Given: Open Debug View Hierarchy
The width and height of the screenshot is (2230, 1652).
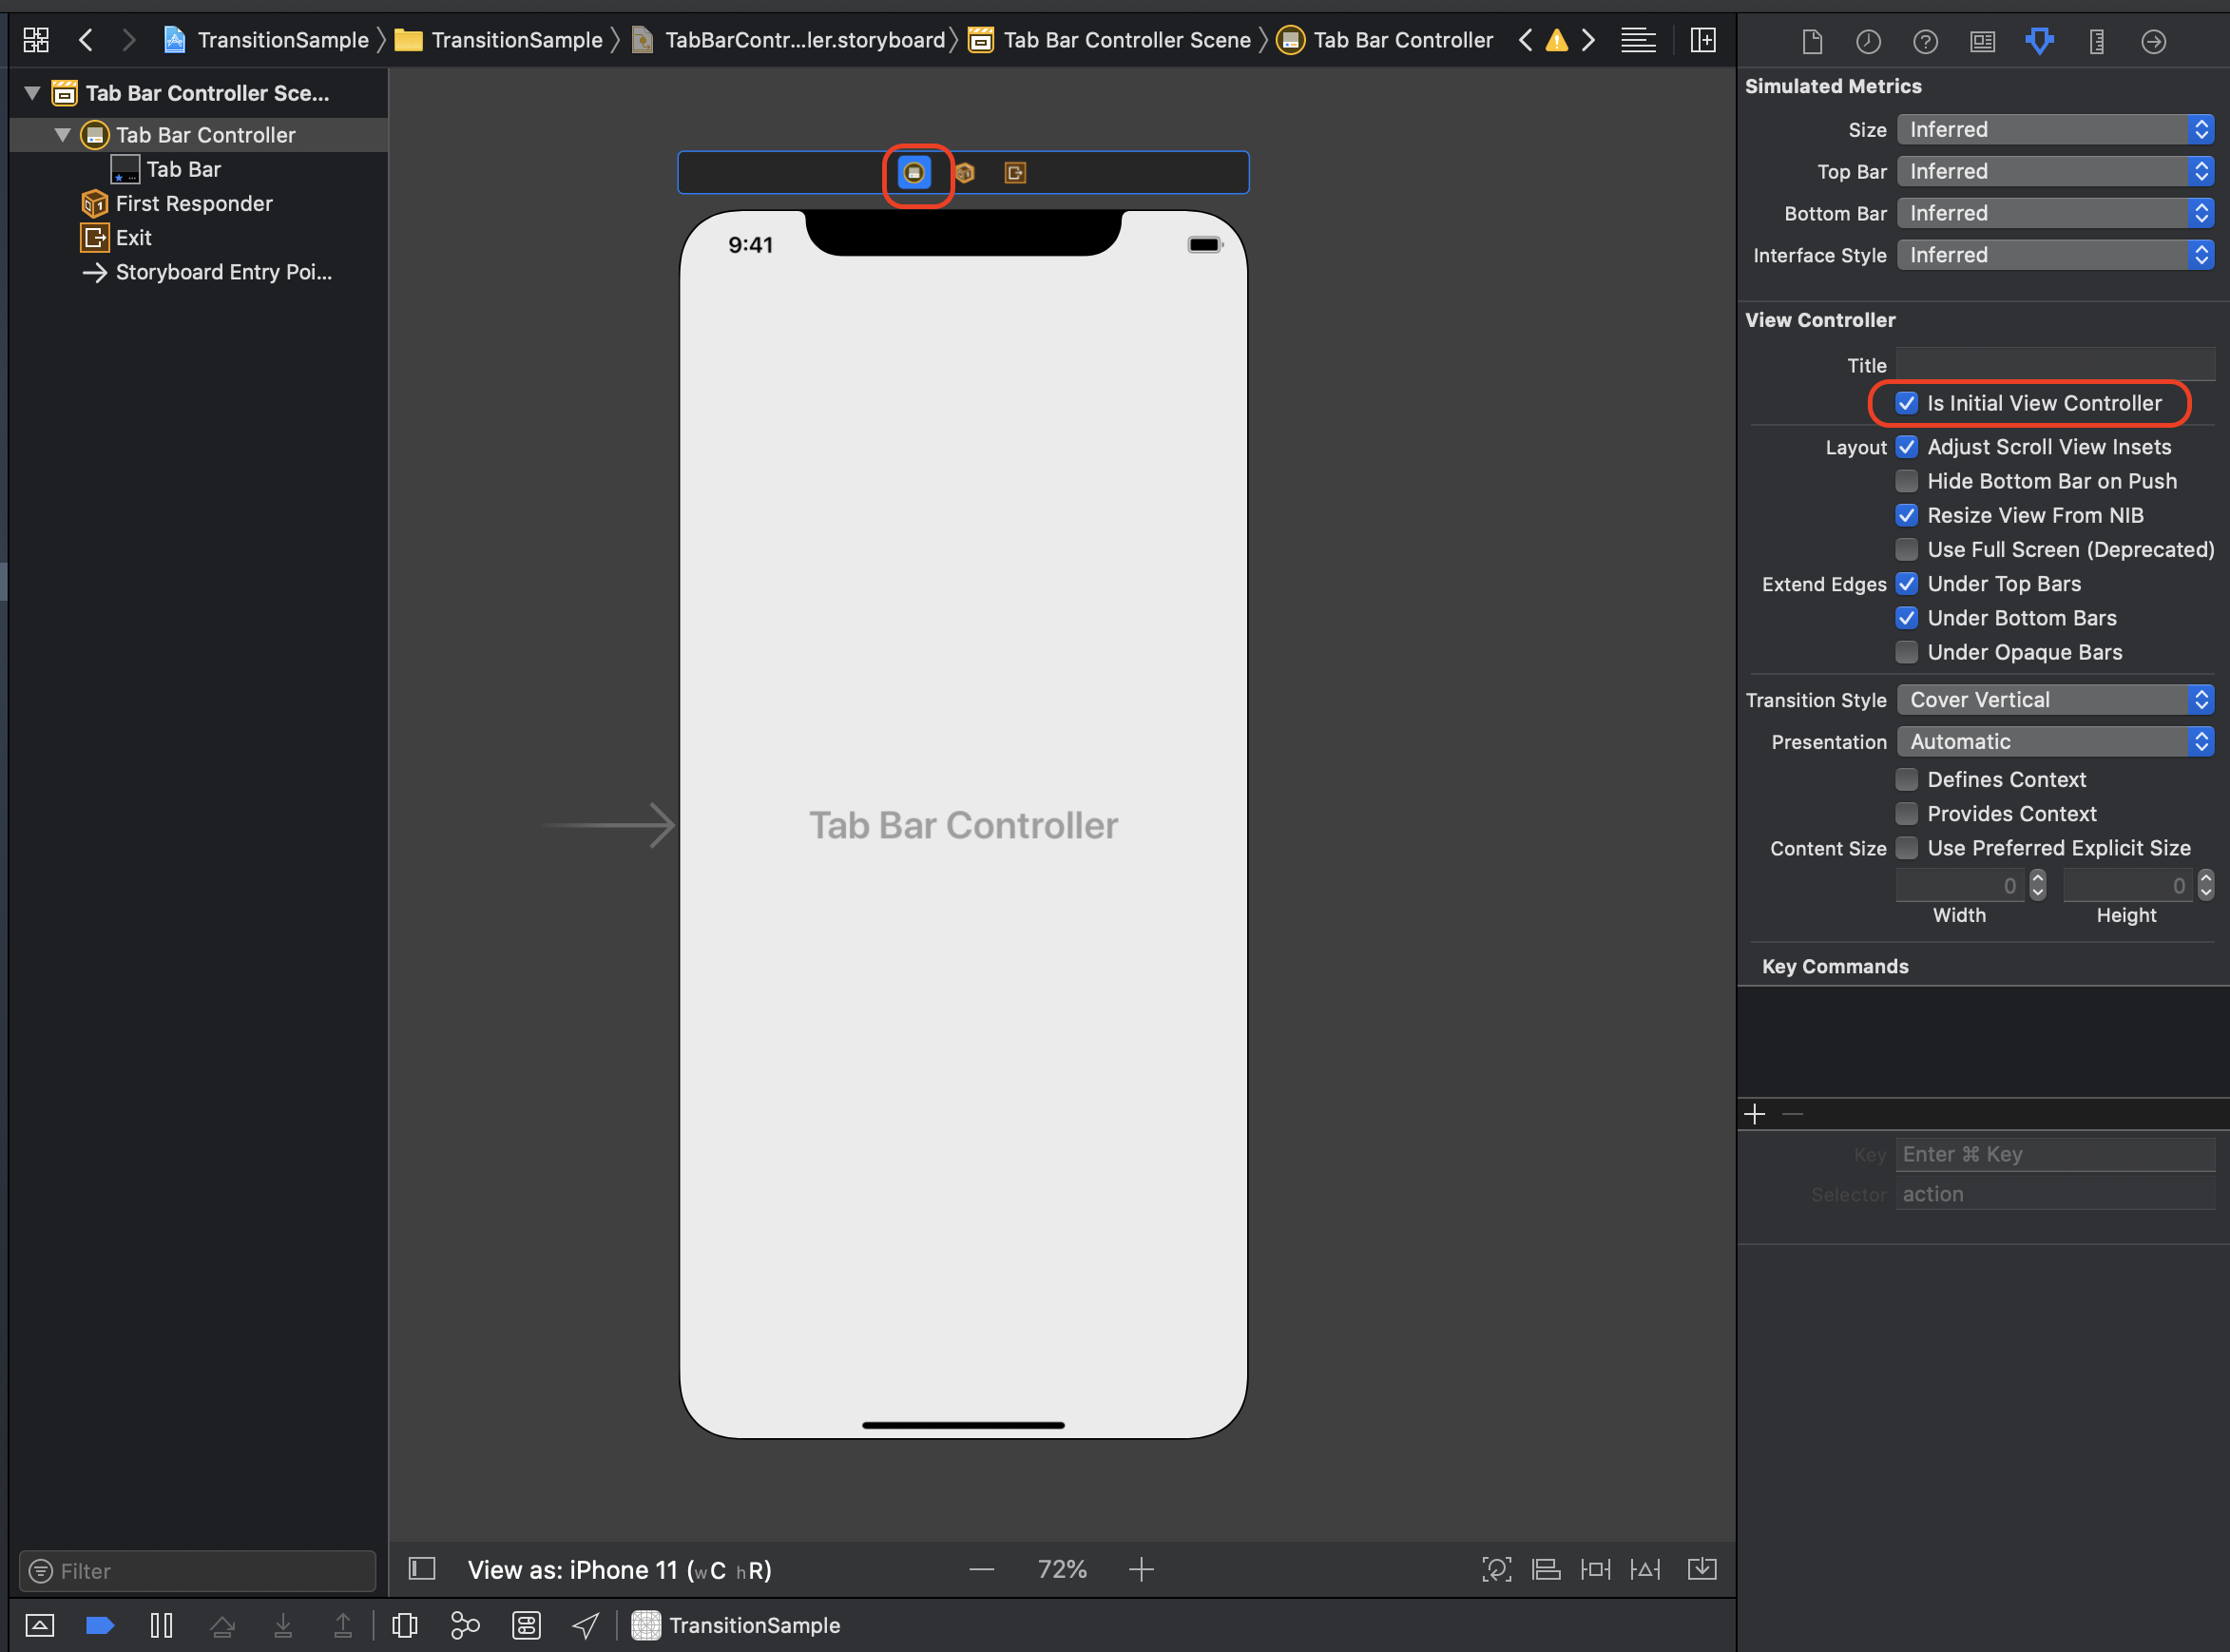Looking at the screenshot, I should (x=405, y=1625).
